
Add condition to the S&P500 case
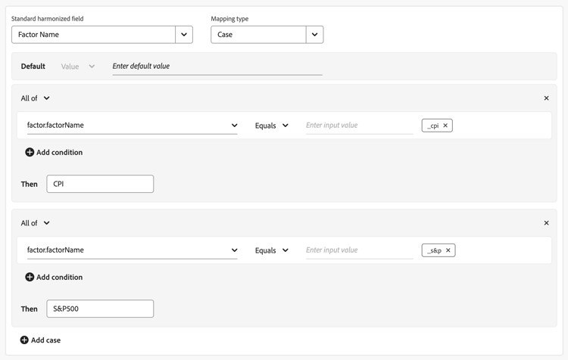(54, 277)
